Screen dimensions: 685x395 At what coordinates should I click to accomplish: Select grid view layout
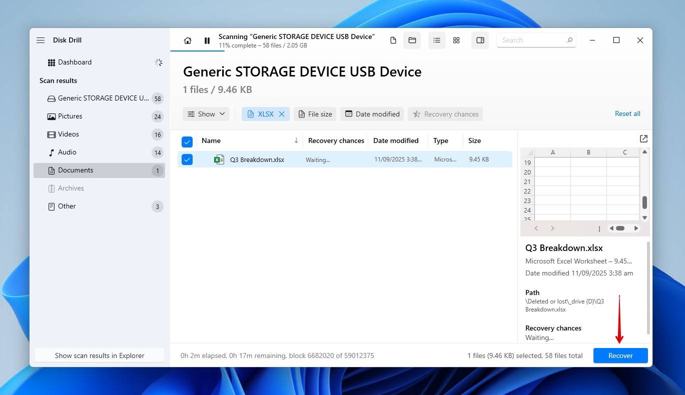[x=456, y=40]
